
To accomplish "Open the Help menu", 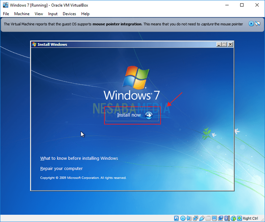I will [x=85, y=14].
